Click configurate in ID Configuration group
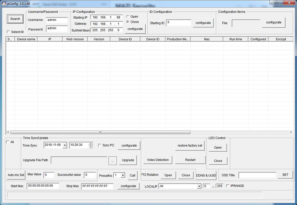The width and height of the screenshot is (297, 205). 203,23
